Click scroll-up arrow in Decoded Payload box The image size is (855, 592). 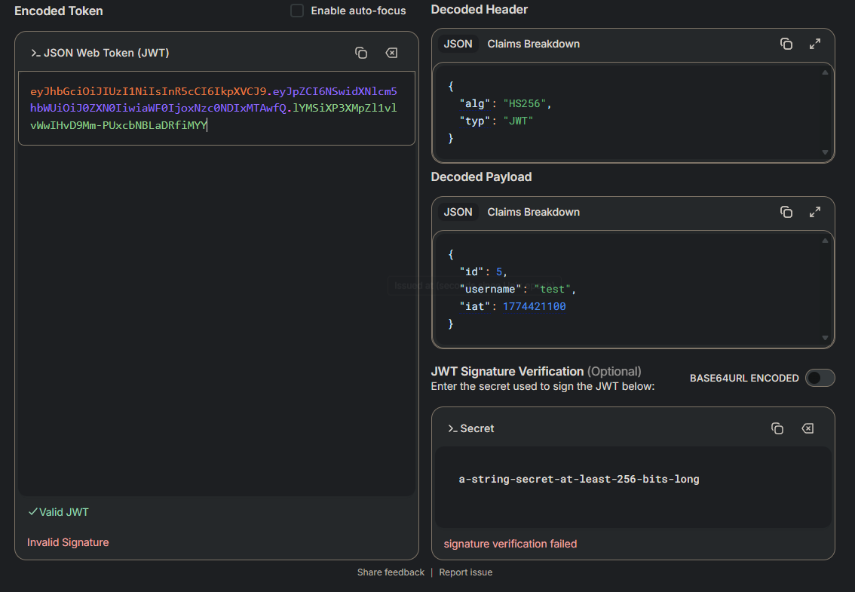pyautogui.click(x=825, y=241)
